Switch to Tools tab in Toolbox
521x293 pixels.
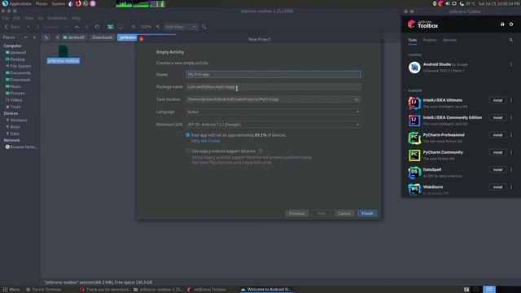click(413, 40)
